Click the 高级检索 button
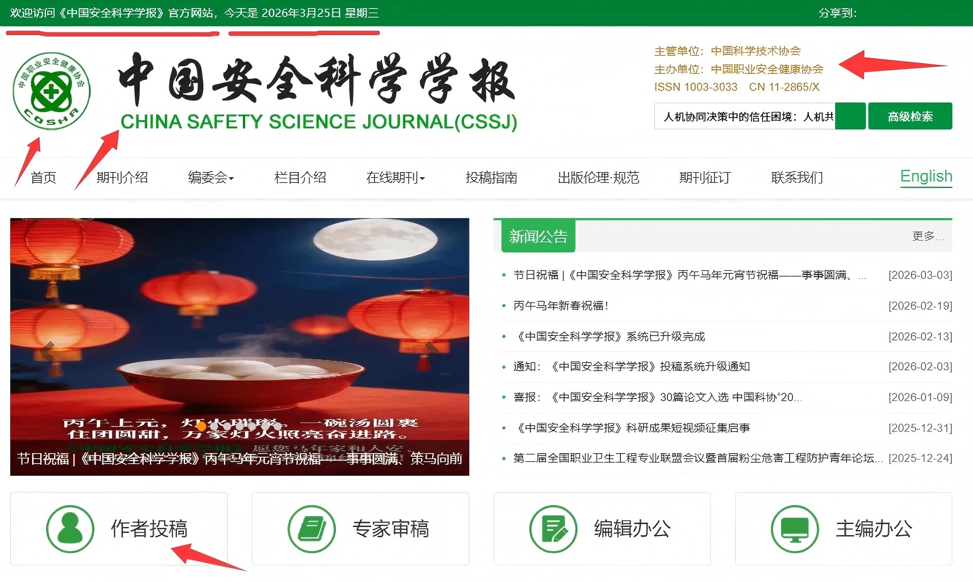 910,116
